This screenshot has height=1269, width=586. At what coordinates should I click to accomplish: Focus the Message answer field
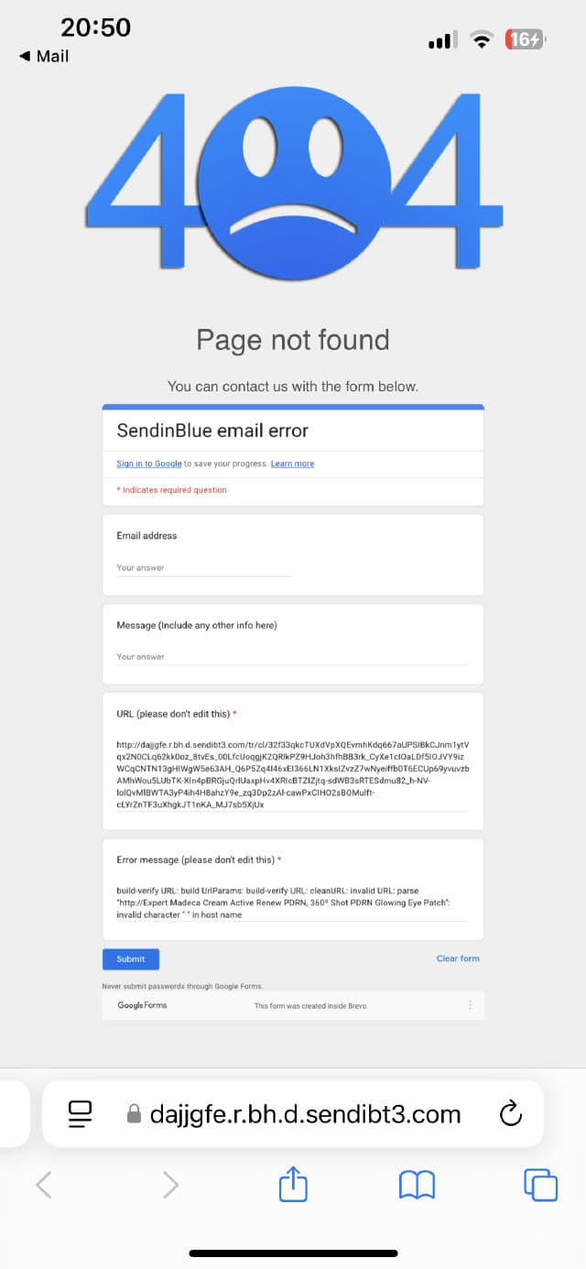292,657
